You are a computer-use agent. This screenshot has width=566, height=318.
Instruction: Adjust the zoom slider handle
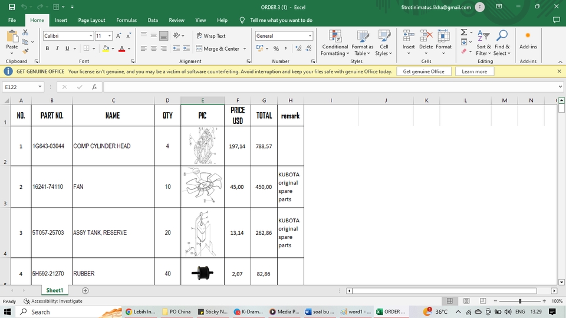pos(520,301)
